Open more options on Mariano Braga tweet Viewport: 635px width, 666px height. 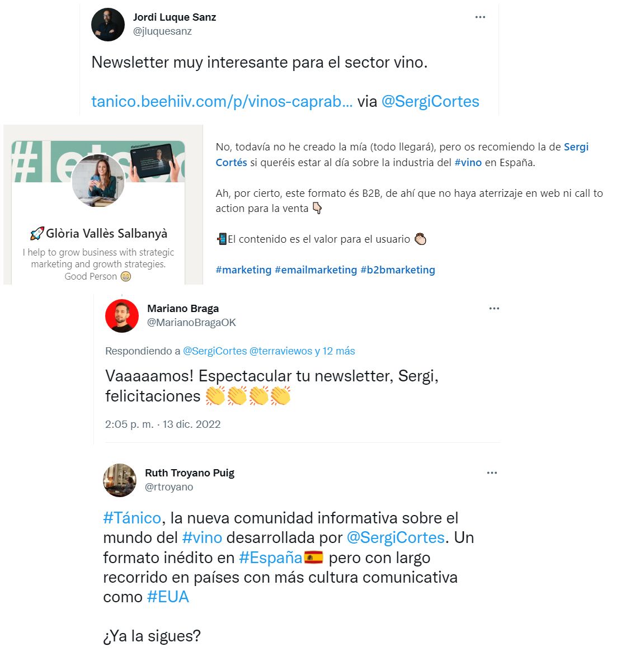pyautogui.click(x=494, y=308)
